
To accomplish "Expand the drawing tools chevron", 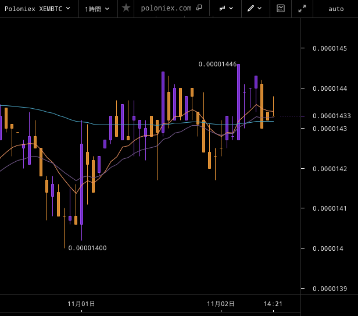I will 259,9.
